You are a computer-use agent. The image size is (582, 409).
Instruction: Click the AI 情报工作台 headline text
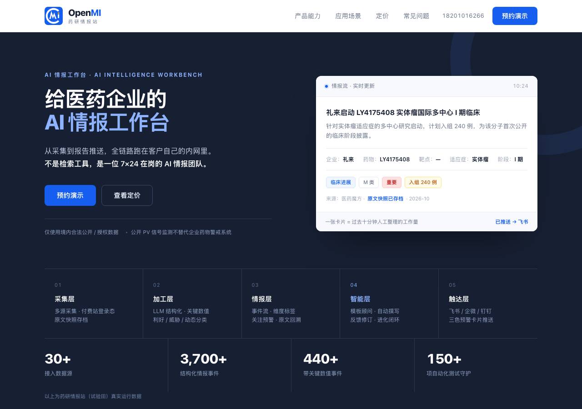click(107, 122)
